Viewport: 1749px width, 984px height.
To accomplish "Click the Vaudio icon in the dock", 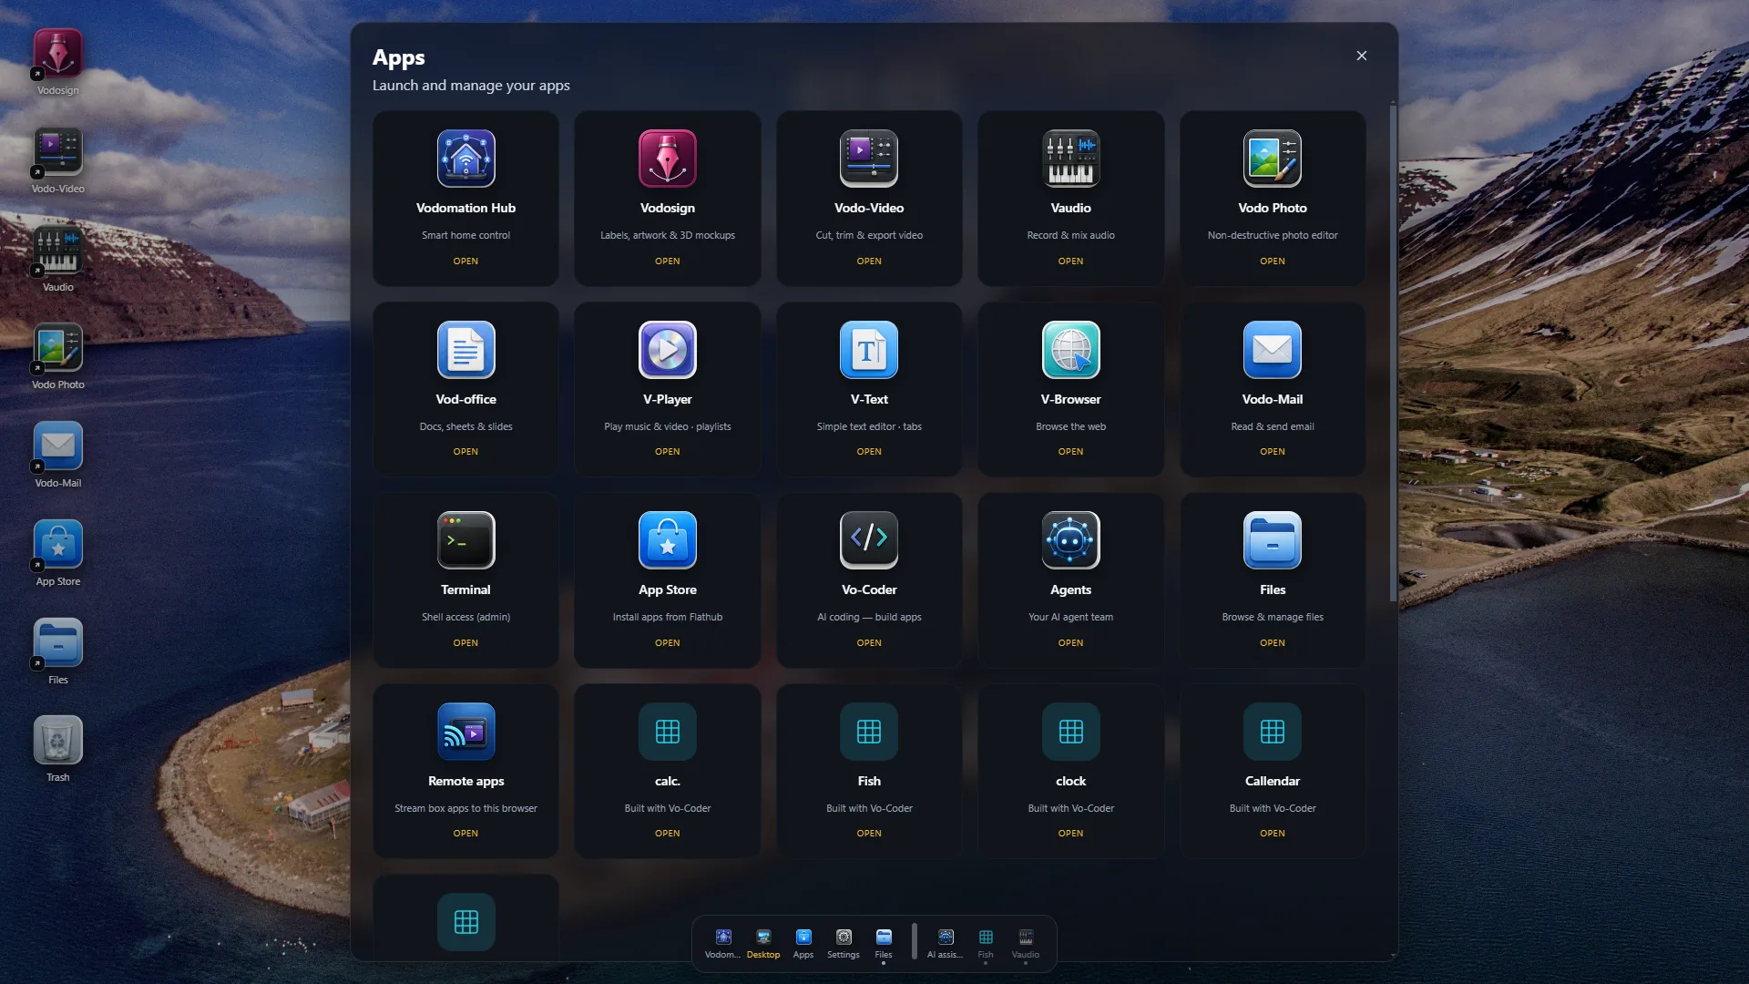I will pos(1026,943).
